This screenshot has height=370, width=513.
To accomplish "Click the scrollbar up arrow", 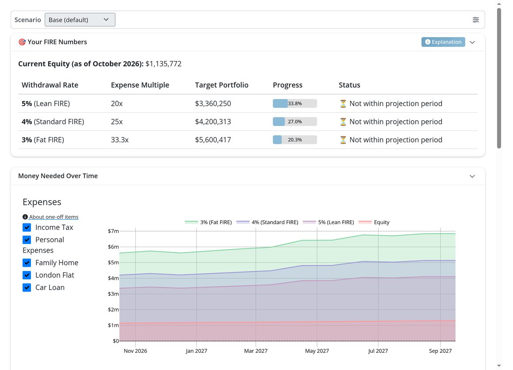I will (499, 4).
